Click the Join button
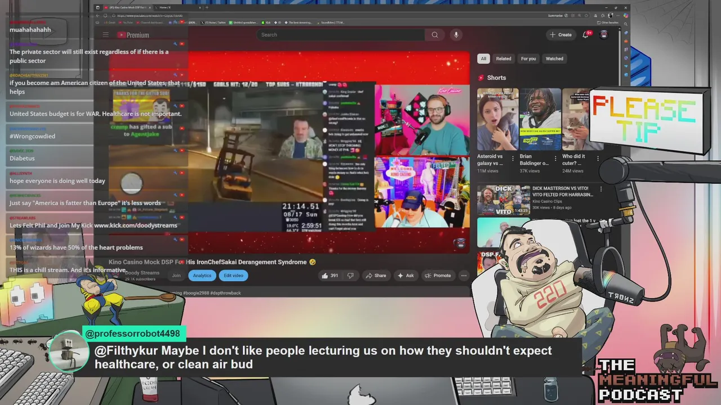721x405 pixels. pyautogui.click(x=176, y=276)
